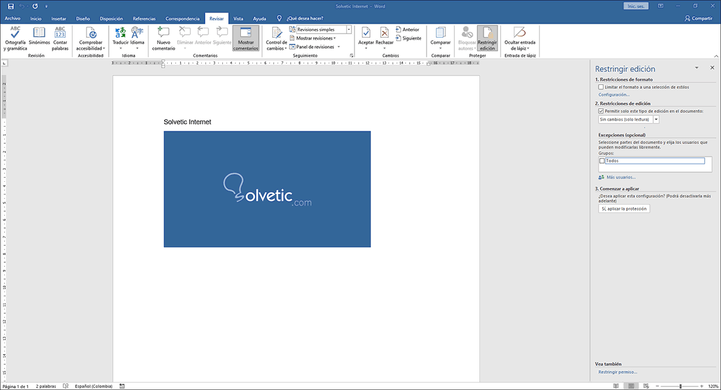Open the Configuración... link
721x390 pixels.
[x=614, y=95]
